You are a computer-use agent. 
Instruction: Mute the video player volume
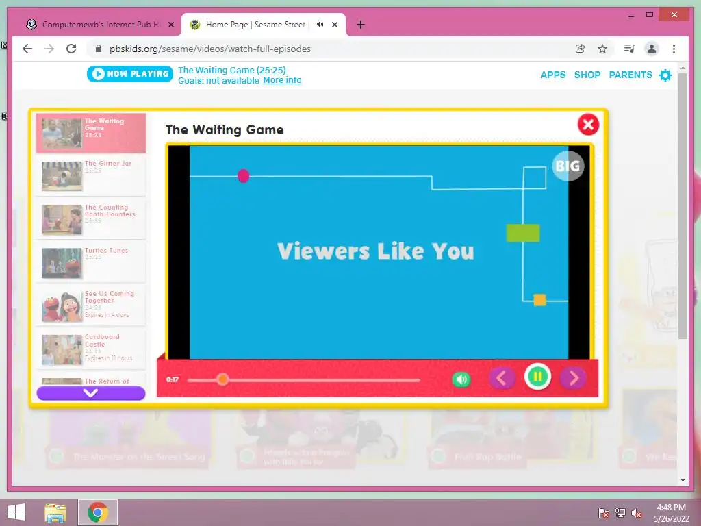pyautogui.click(x=461, y=379)
